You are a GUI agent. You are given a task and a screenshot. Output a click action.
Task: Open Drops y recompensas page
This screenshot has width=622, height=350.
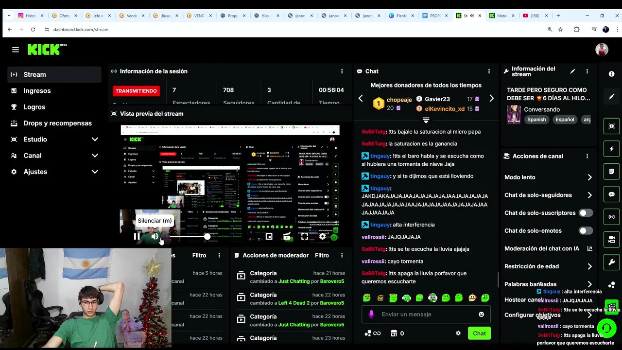(x=54, y=123)
